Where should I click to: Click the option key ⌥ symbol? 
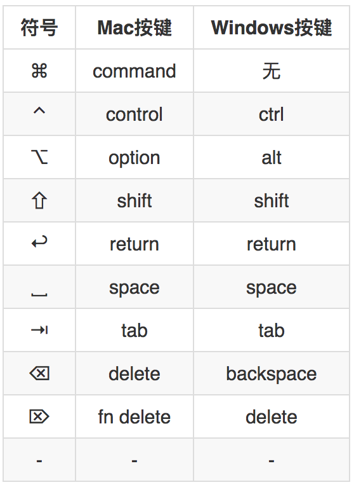click(39, 156)
